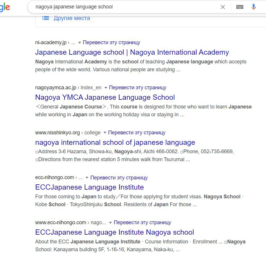Click the Google logo
266x262 pixels.
[5, 8]
